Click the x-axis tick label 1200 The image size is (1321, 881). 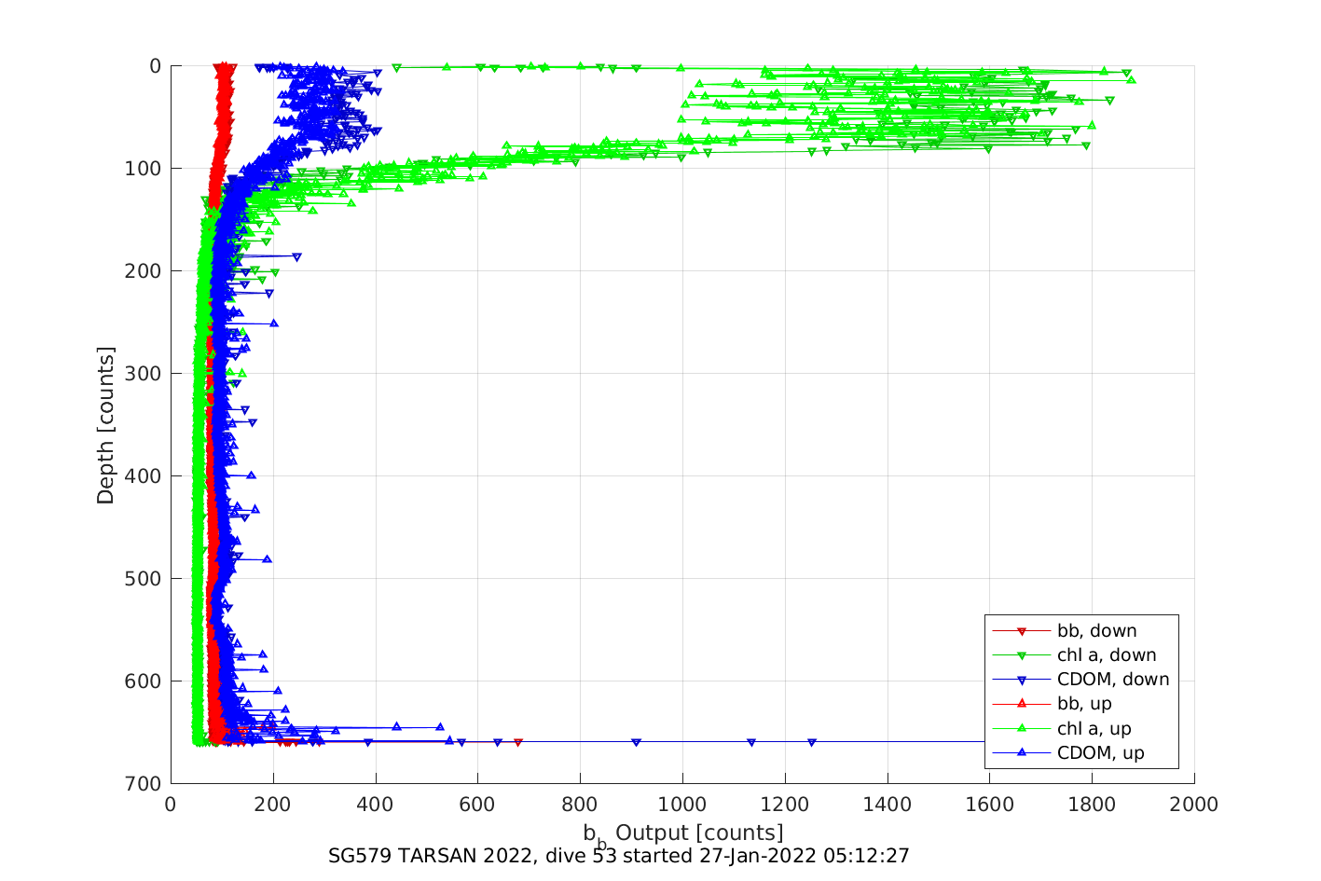(785, 805)
